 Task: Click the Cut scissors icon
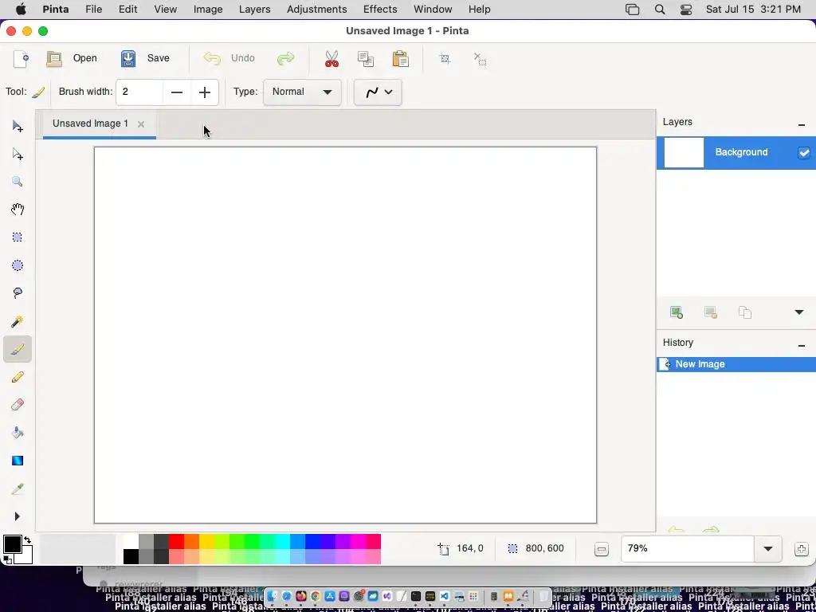click(x=331, y=59)
